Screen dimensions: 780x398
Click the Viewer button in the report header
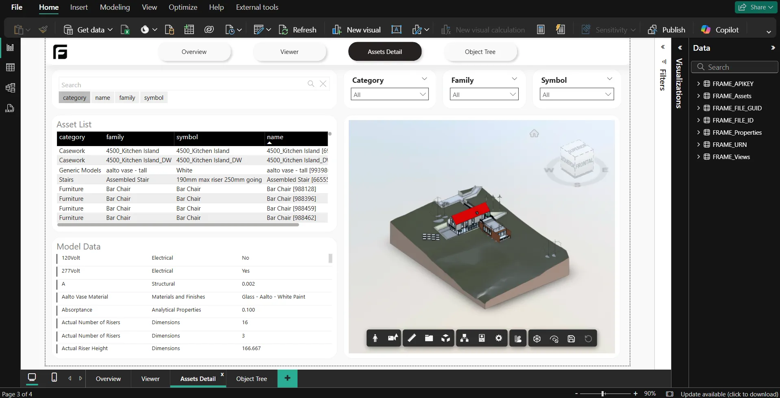click(x=289, y=52)
